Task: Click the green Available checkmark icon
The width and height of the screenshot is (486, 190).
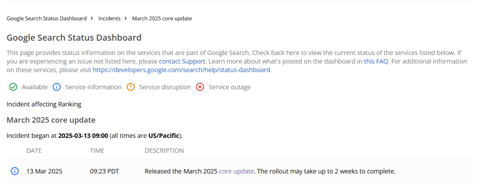Action: [x=13, y=87]
